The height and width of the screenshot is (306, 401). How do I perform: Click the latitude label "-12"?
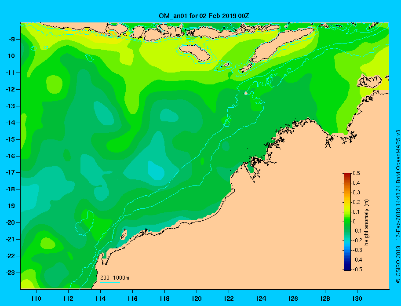(x=10, y=90)
